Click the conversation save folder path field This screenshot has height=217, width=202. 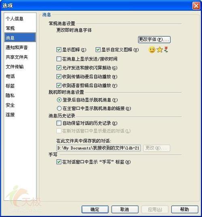(x=99, y=148)
